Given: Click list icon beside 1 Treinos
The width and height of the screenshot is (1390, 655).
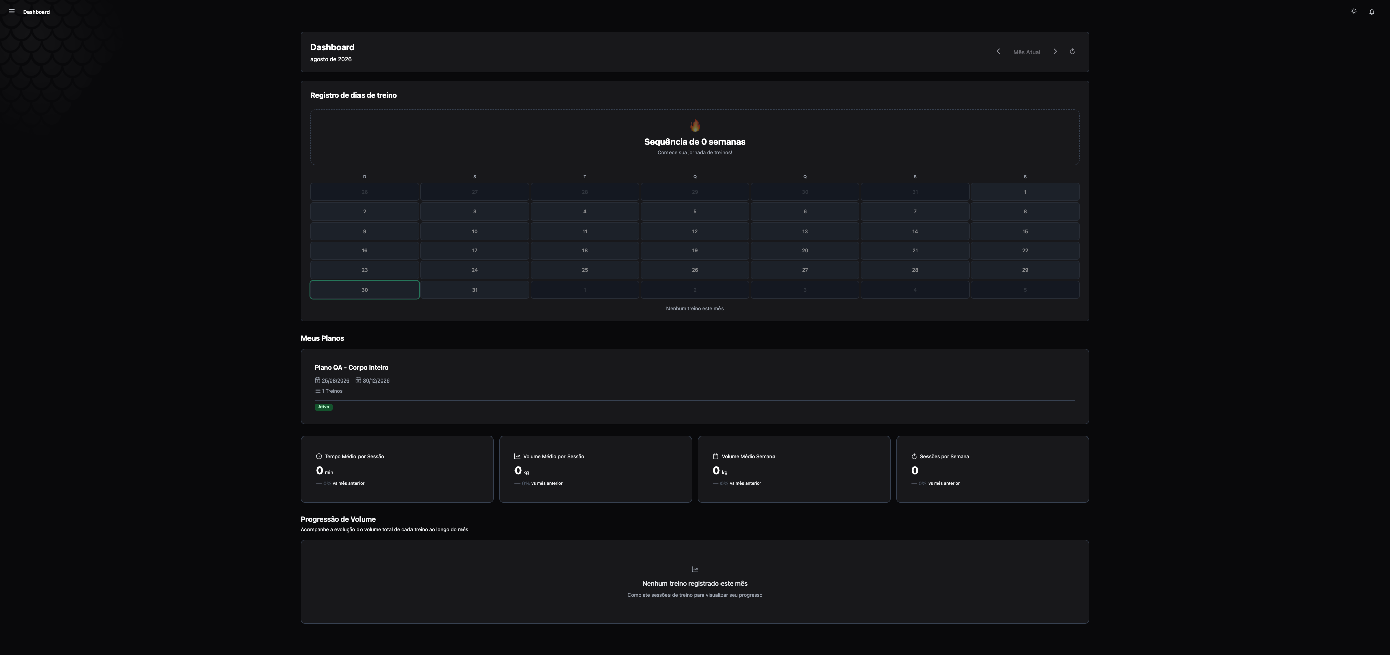Looking at the screenshot, I should (317, 390).
